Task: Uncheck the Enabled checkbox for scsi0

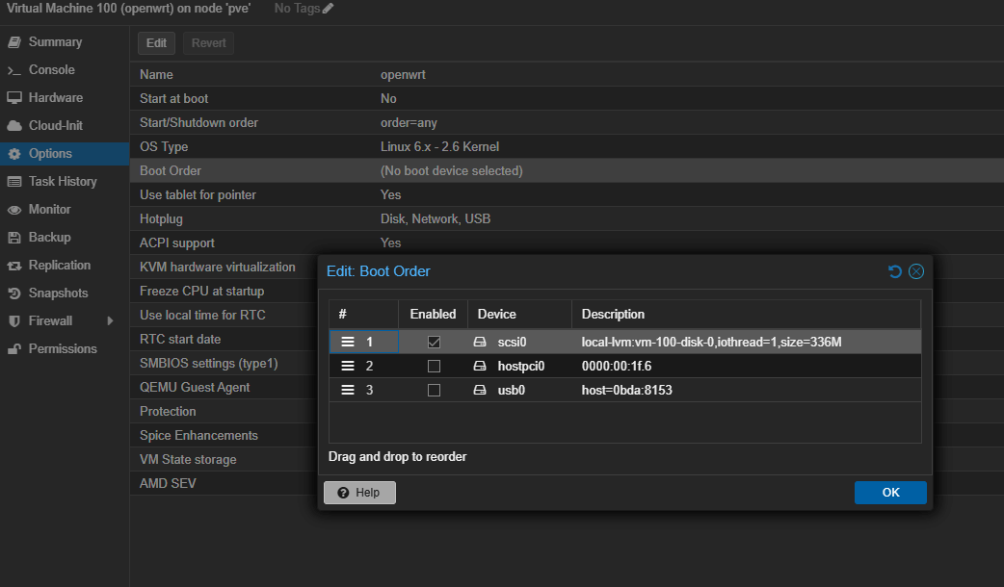Action: tap(434, 342)
